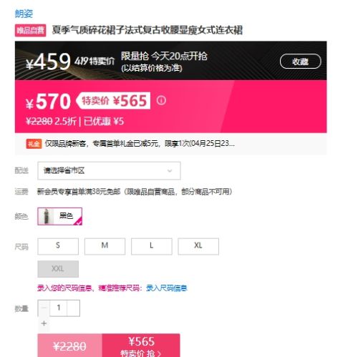Choose size M
358x357 pixels.
pos(105,246)
